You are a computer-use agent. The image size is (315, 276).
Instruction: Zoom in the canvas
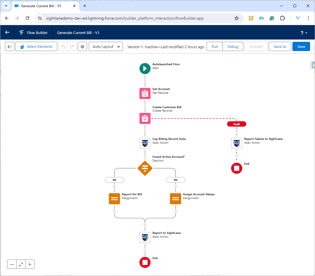coord(30,264)
